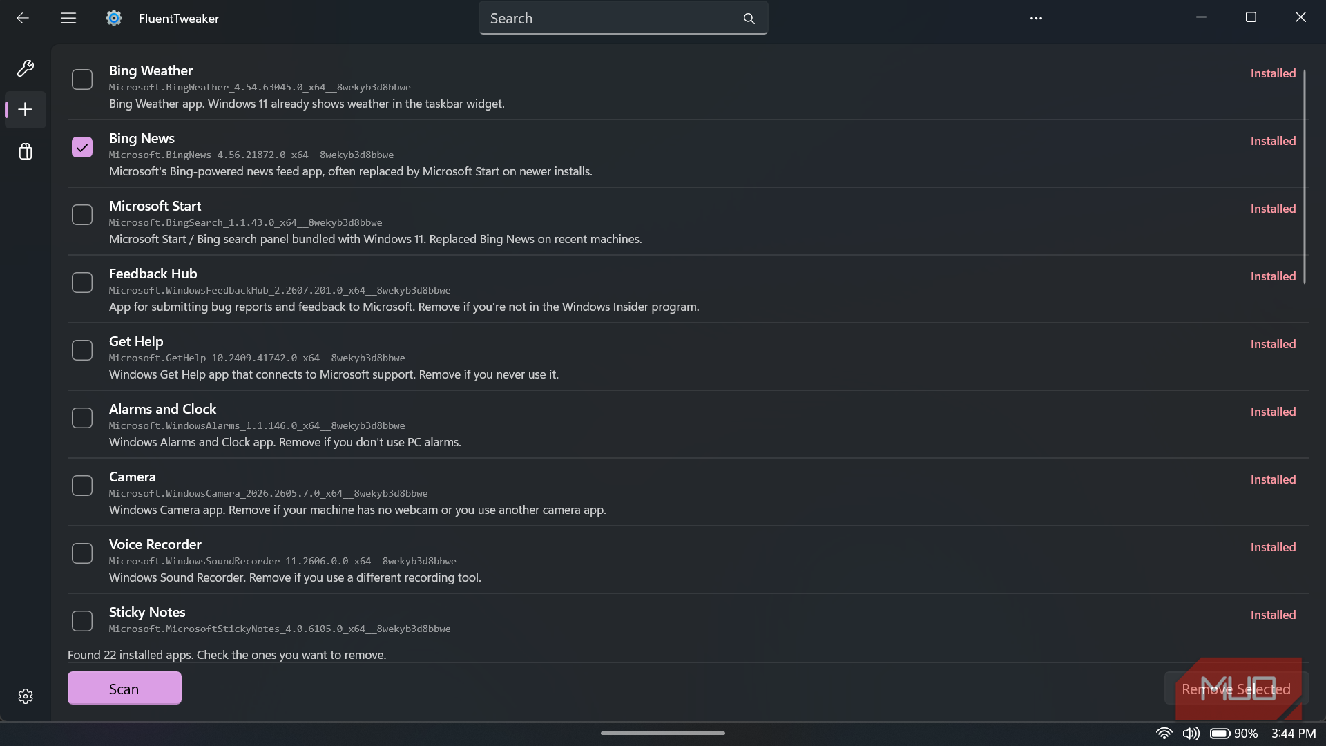Screen dimensions: 1326x746
Task: Click the Microsoft.WindowsFeedbackHub package ID
Action: 280,290
